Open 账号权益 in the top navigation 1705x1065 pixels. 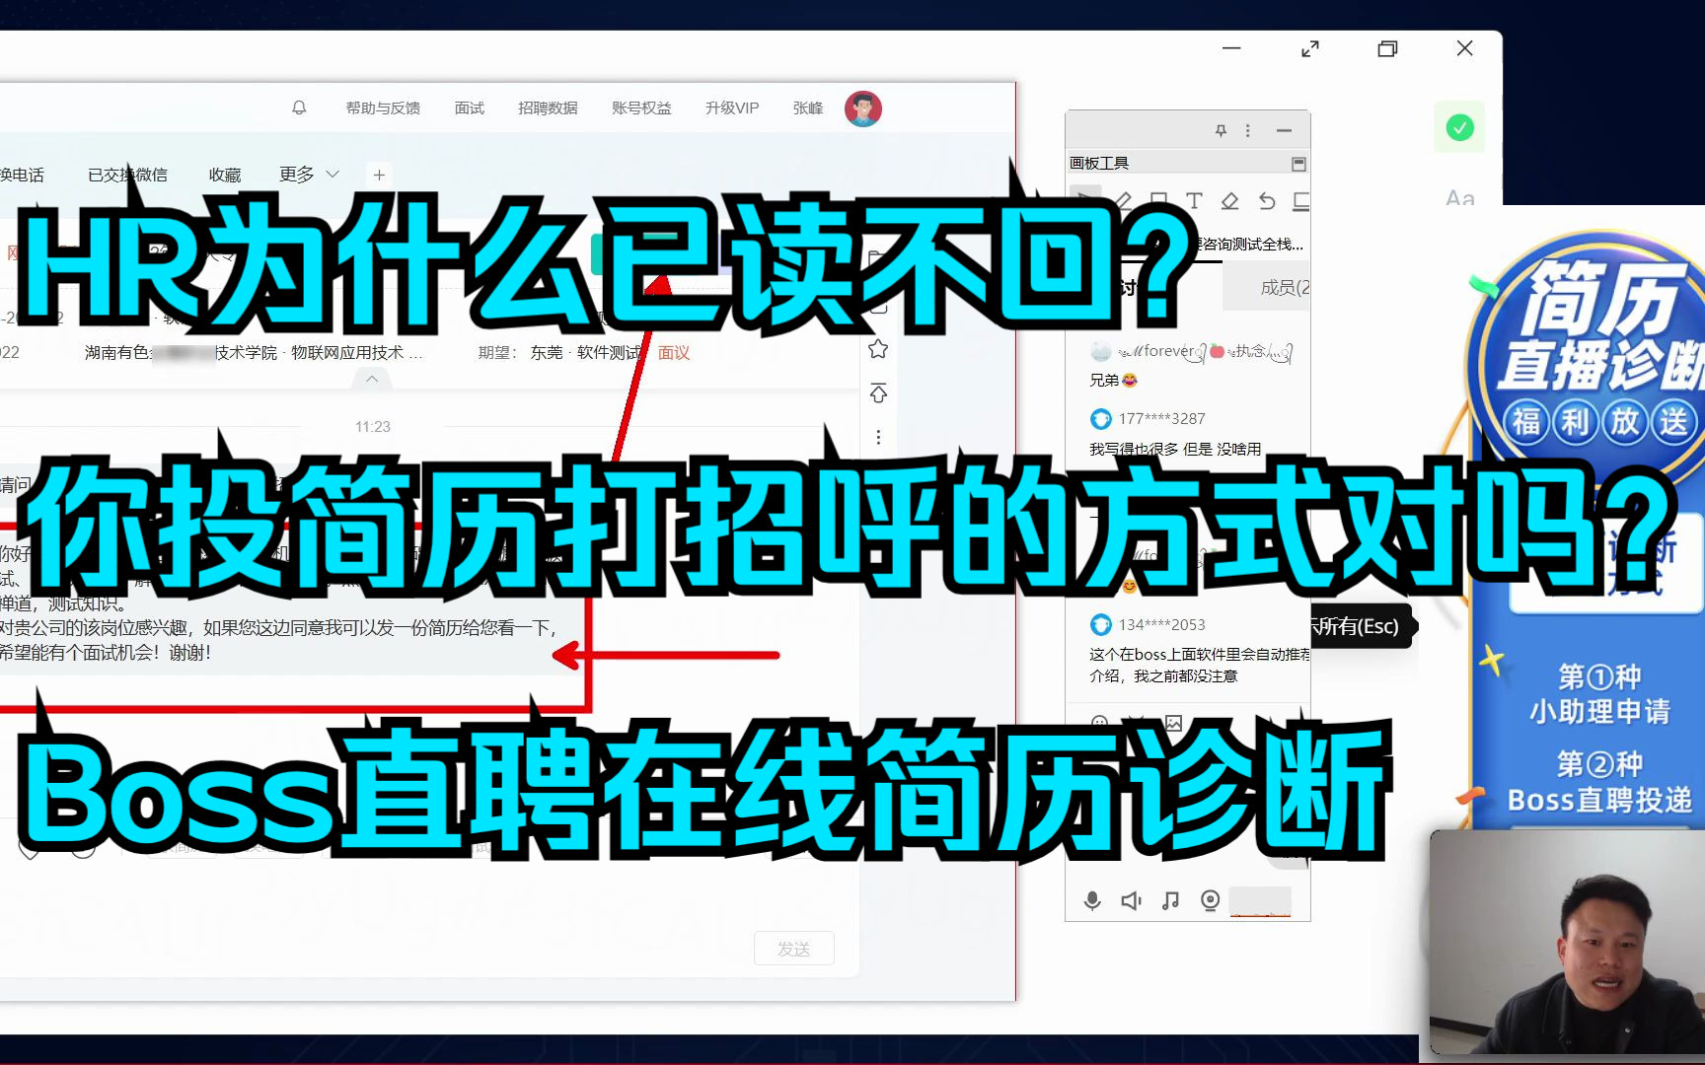pos(641,107)
